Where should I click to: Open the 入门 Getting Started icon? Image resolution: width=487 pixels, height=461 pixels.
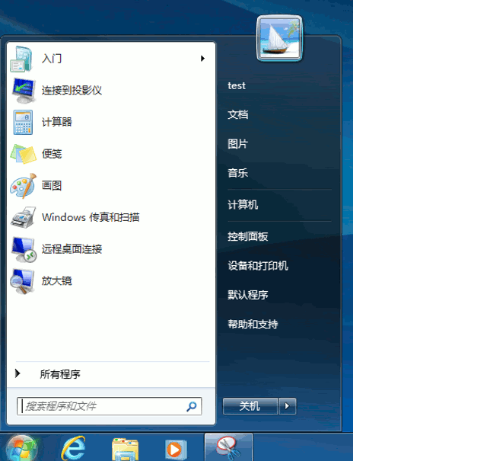[x=22, y=59]
